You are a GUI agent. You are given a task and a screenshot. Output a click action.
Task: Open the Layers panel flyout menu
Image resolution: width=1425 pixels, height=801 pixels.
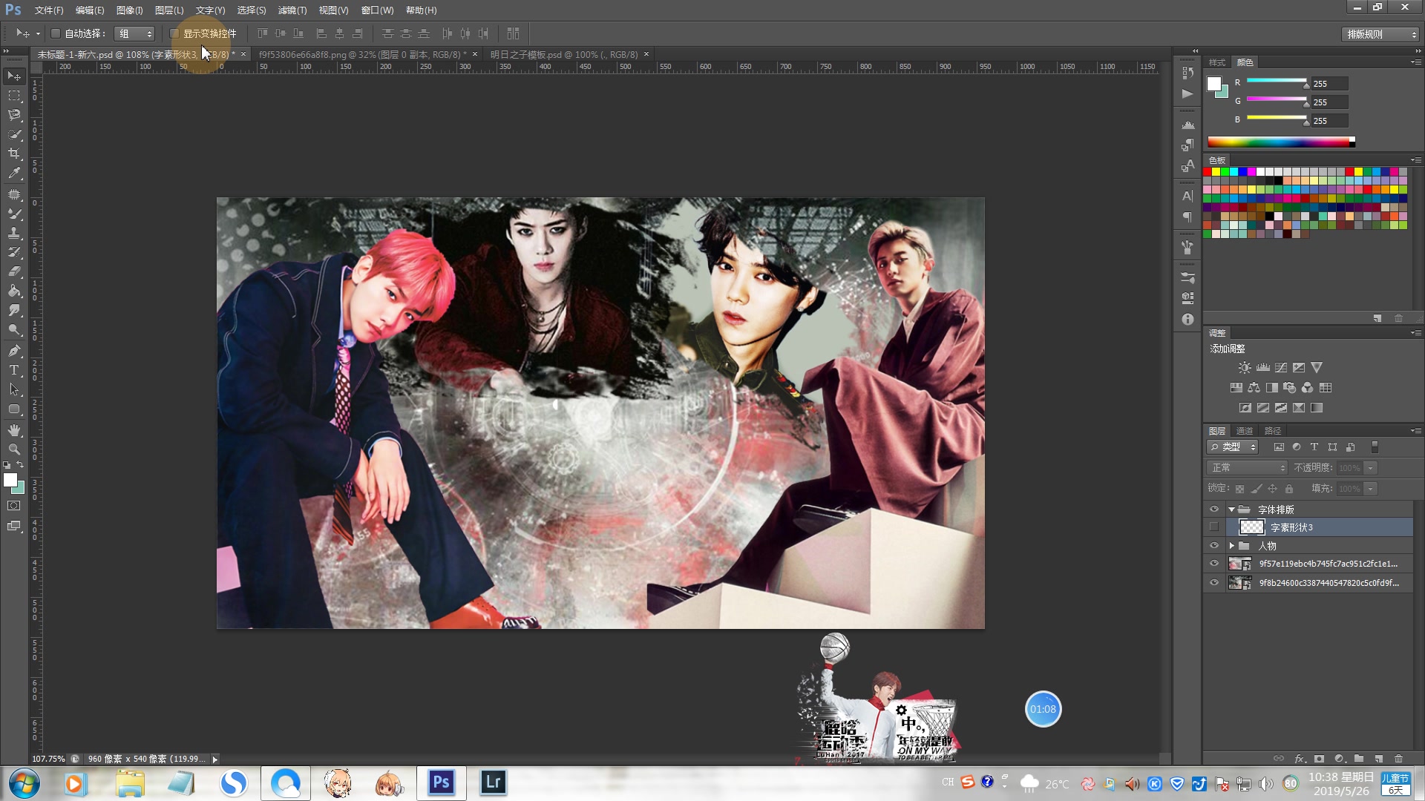coord(1415,431)
